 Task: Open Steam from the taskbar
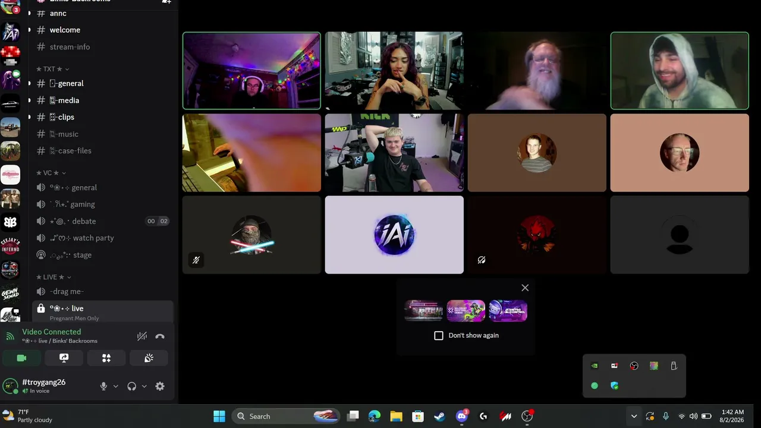tap(440, 416)
